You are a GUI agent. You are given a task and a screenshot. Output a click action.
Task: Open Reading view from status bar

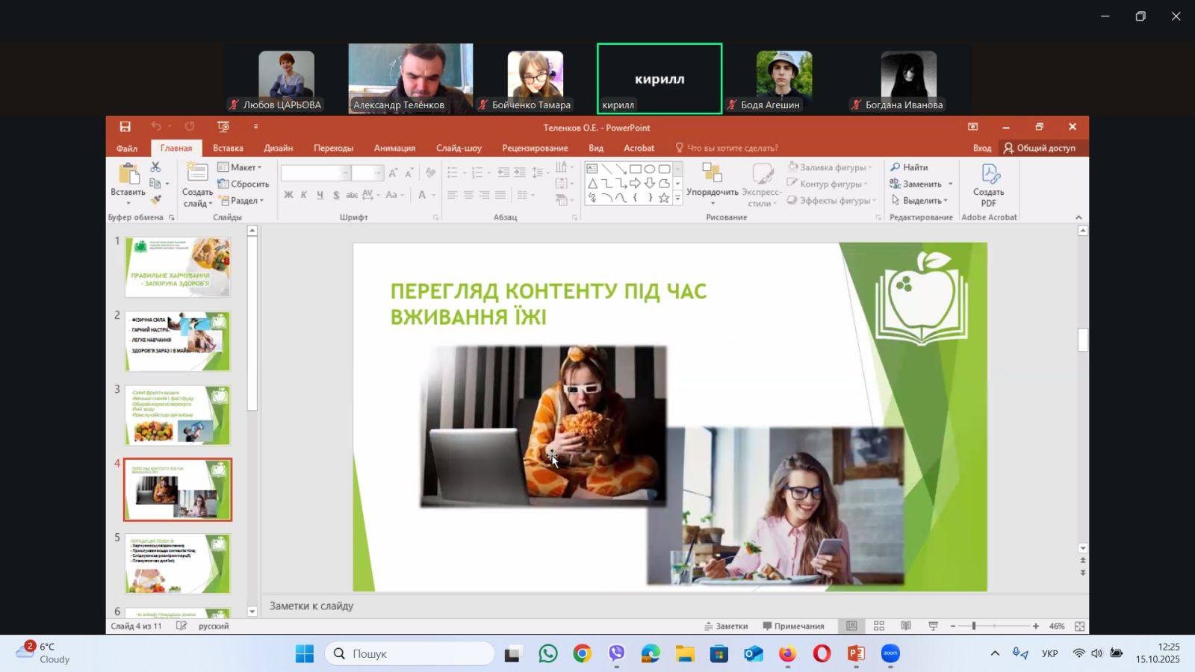point(906,626)
